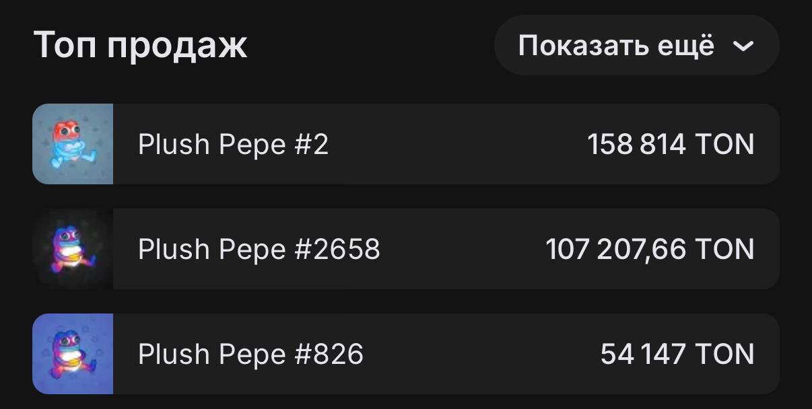Click the Топ продаж section header

[x=141, y=45]
